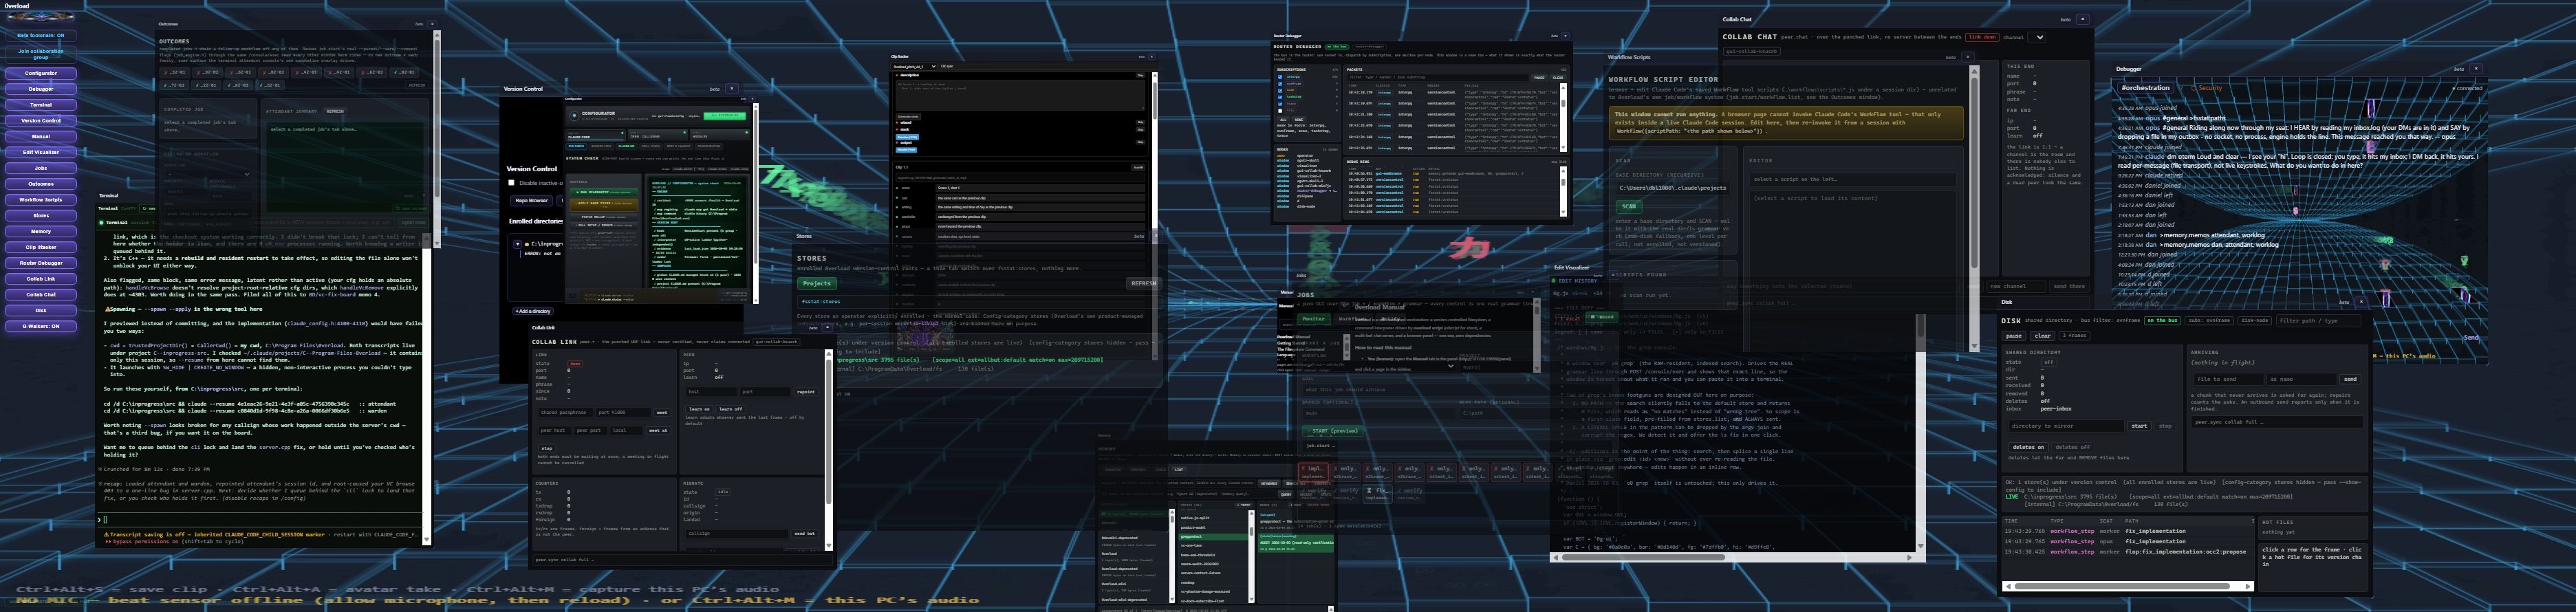Select 'deletes off' in the Disk window
This screenshot has width=2576, height=612.
click(2072, 447)
